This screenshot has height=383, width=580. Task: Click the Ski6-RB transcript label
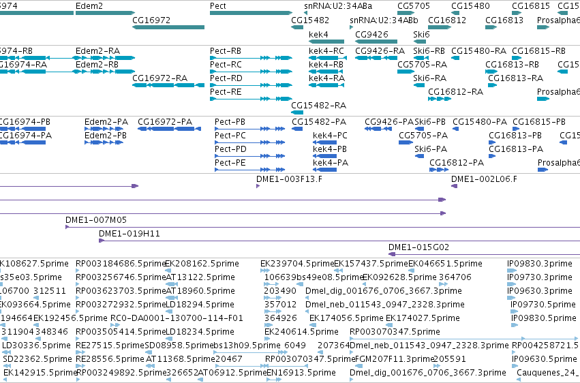(429, 50)
